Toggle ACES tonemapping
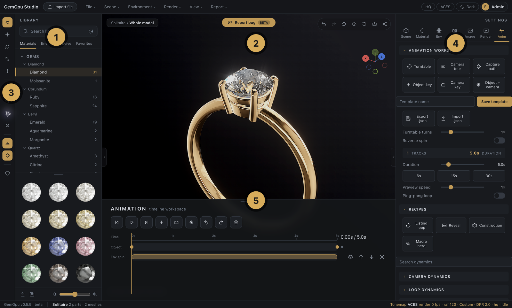Image resolution: width=512 pixels, height=308 pixels. pos(445,7)
